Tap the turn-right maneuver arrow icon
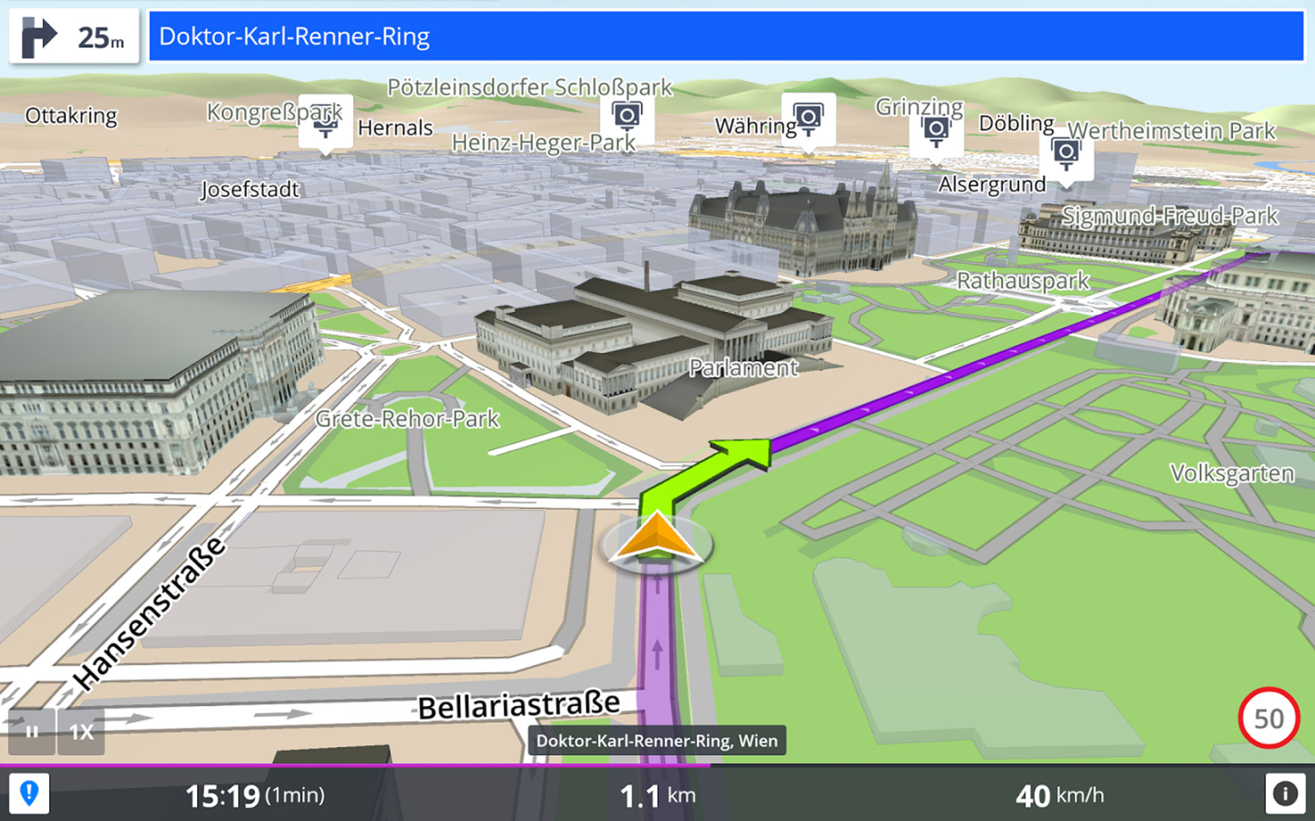Image resolution: width=1315 pixels, height=821 pixels. pos(39,37)
